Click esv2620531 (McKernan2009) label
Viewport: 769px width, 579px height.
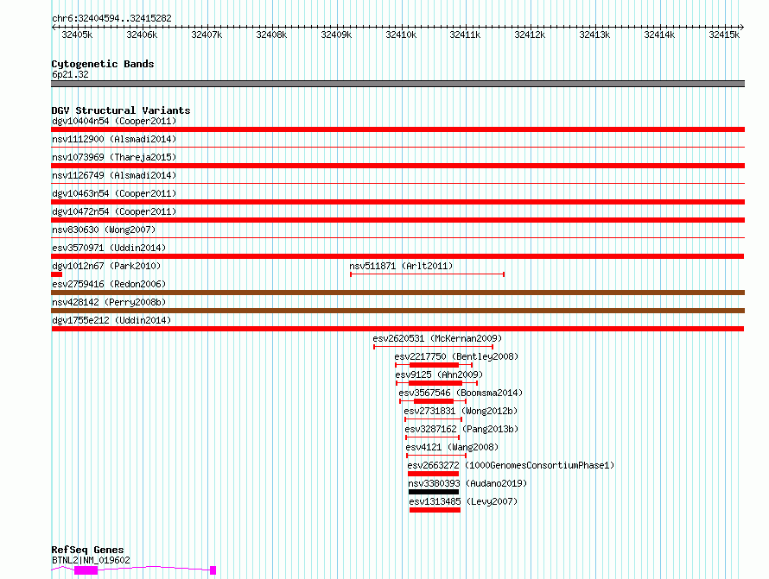437,338
